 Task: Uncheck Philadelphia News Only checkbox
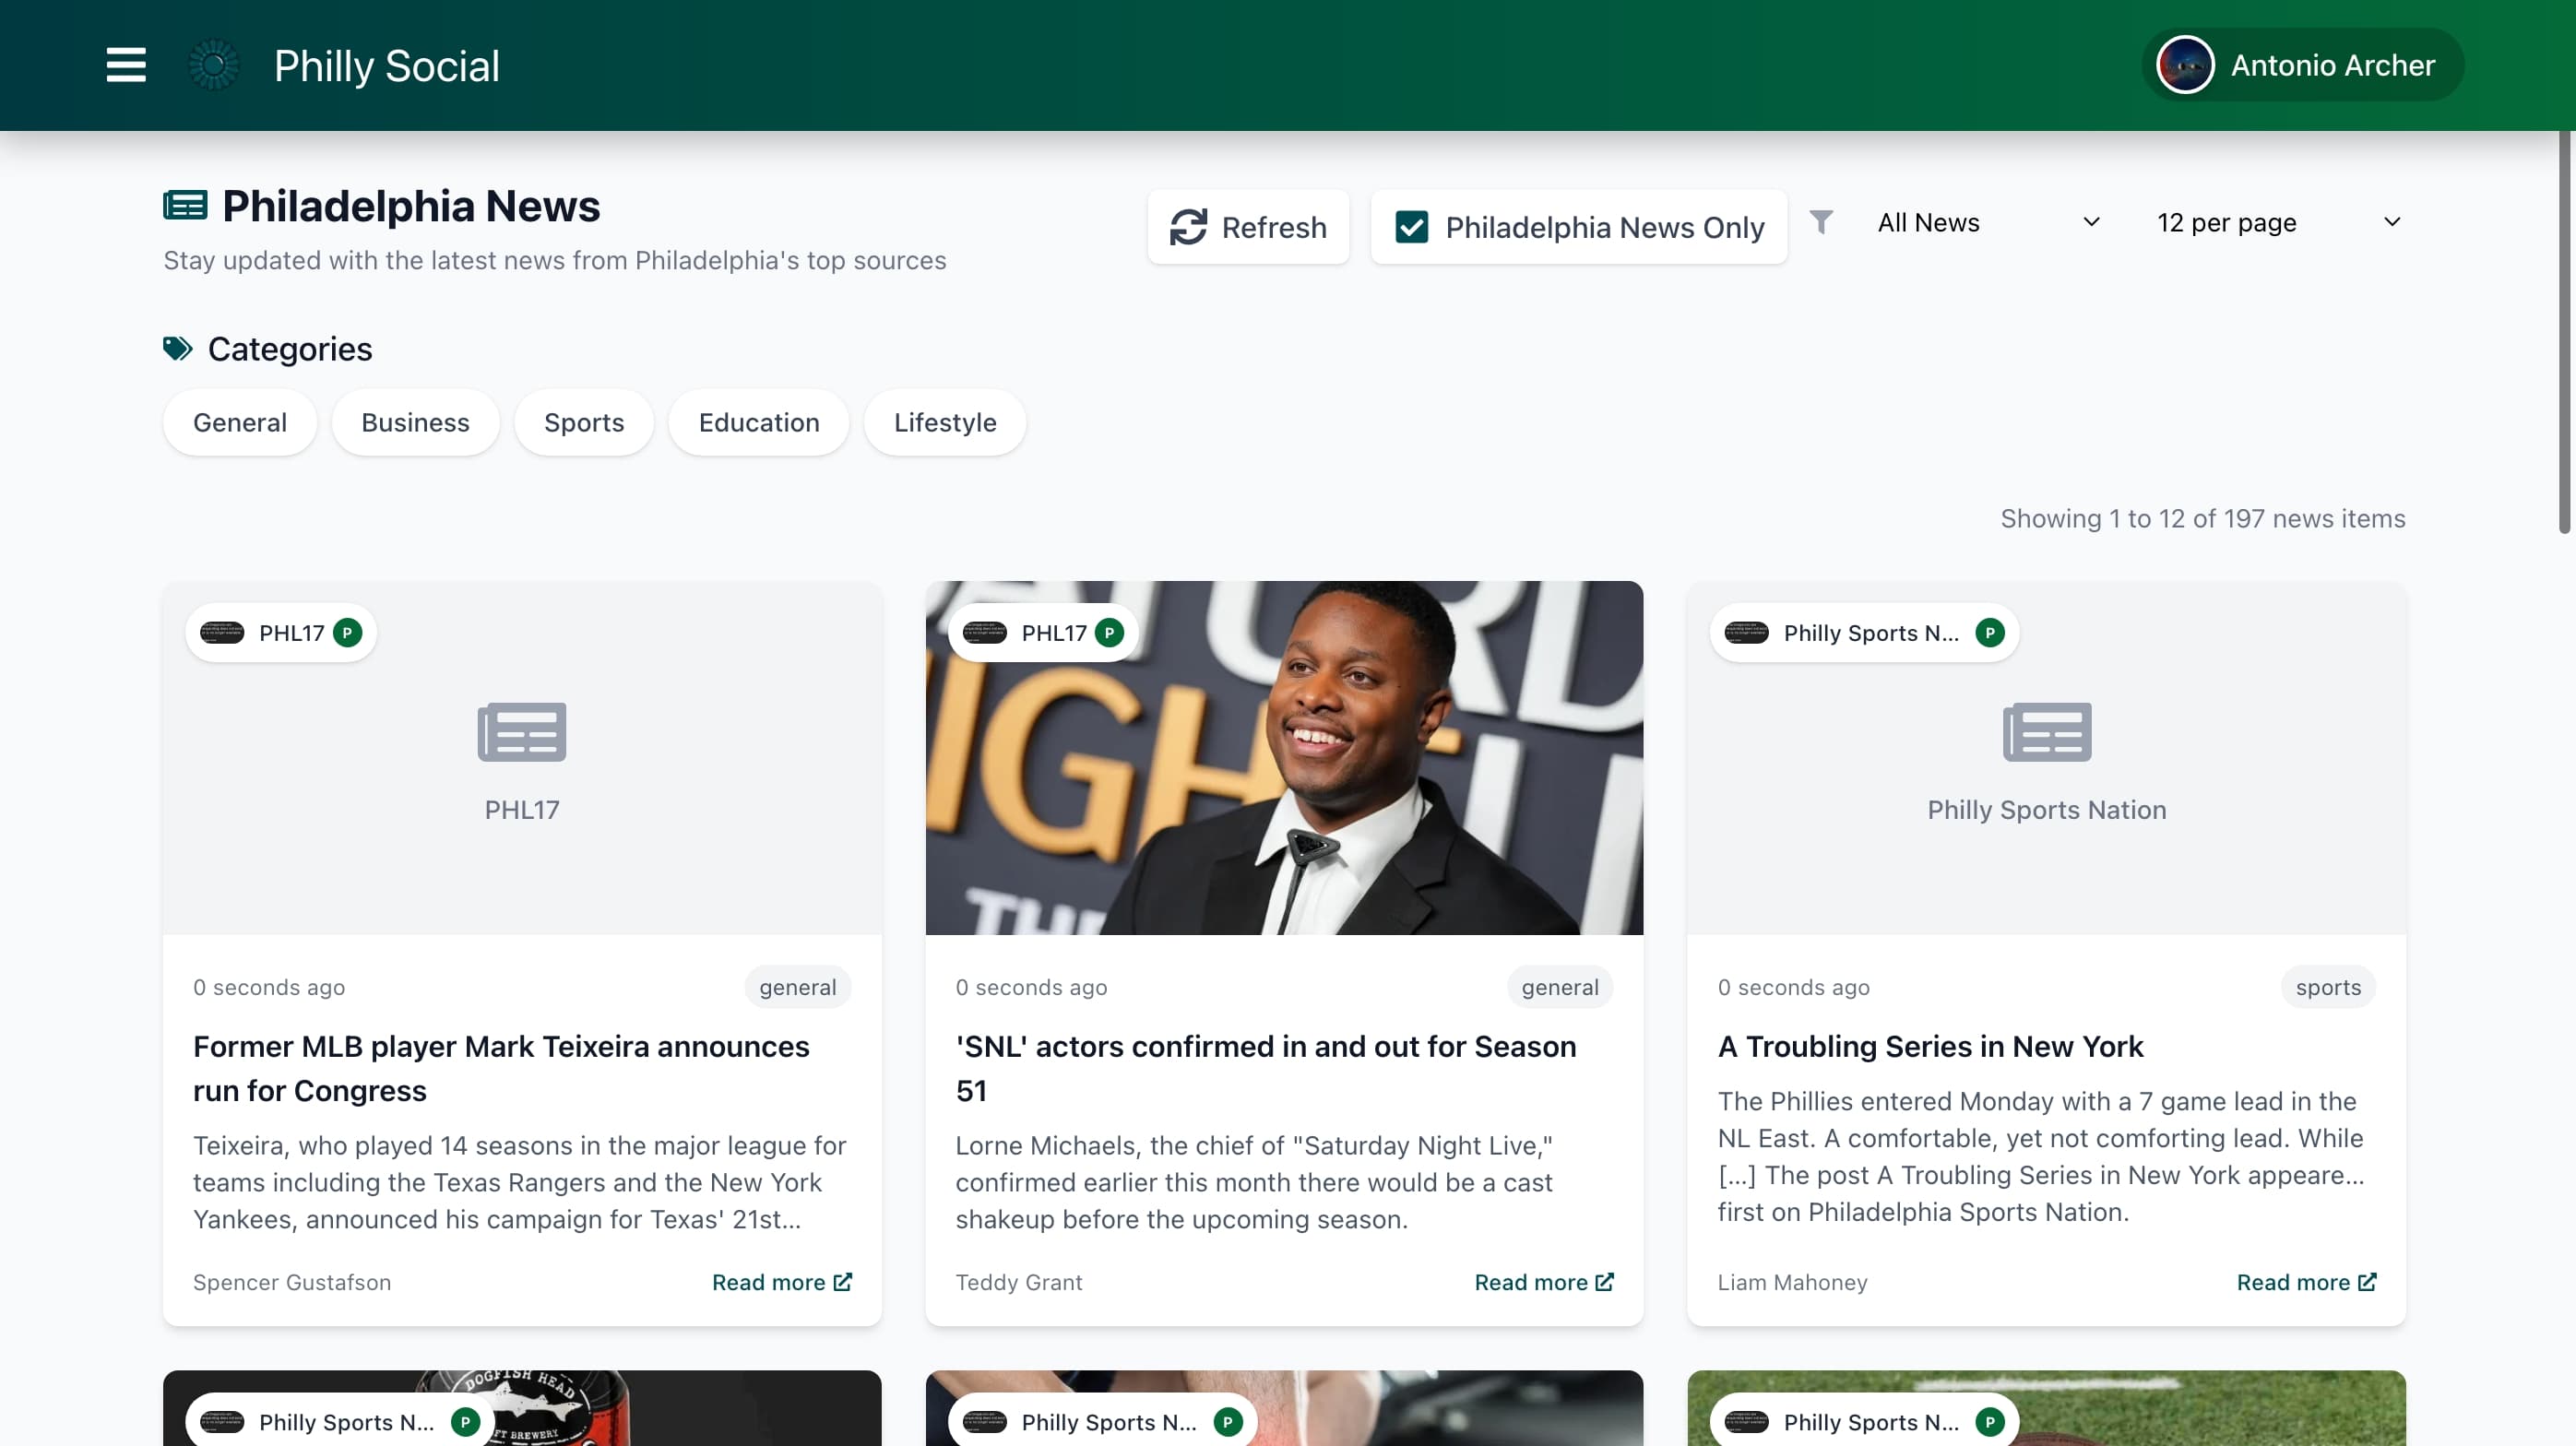[1411, 227]
